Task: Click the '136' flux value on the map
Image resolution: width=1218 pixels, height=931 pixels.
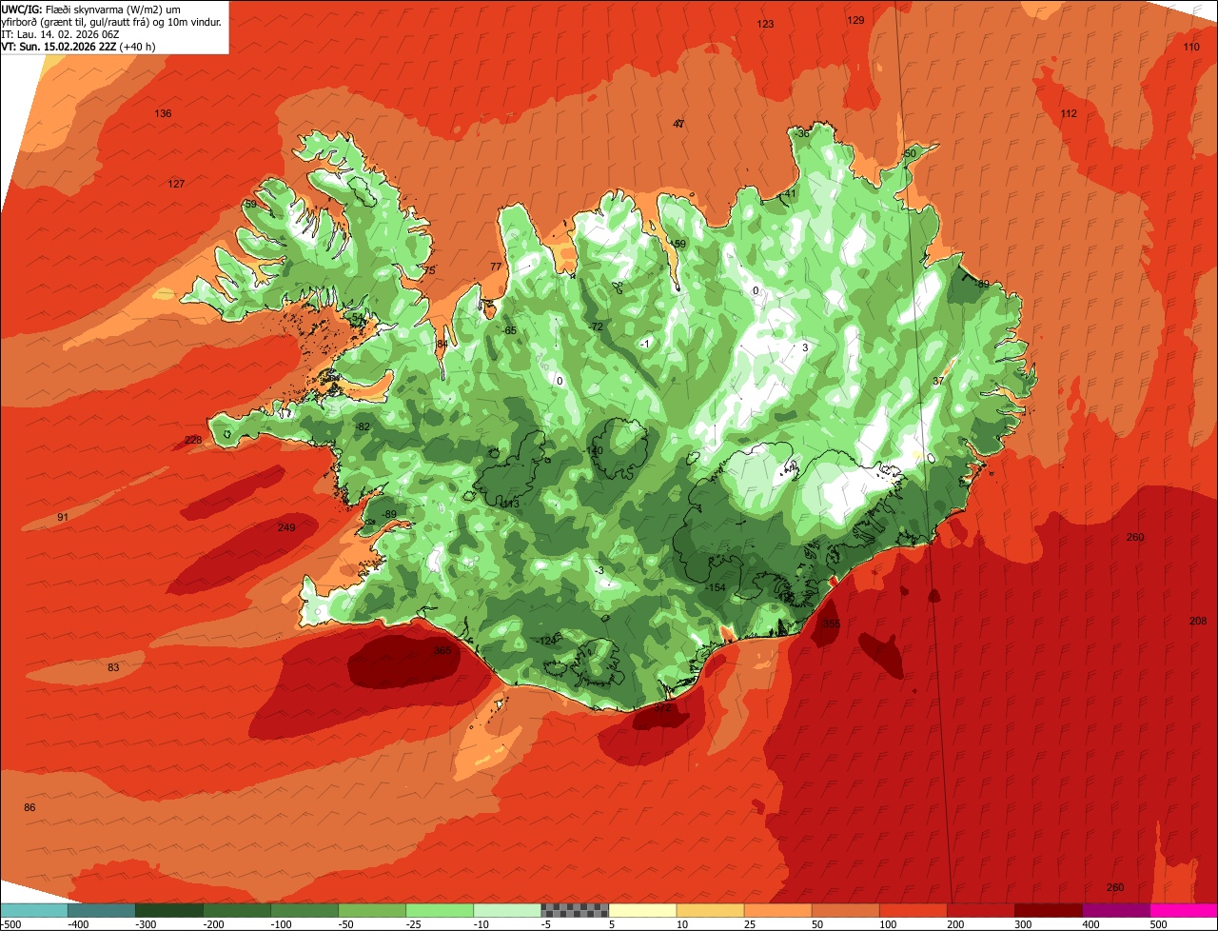Action: [163, 114]
